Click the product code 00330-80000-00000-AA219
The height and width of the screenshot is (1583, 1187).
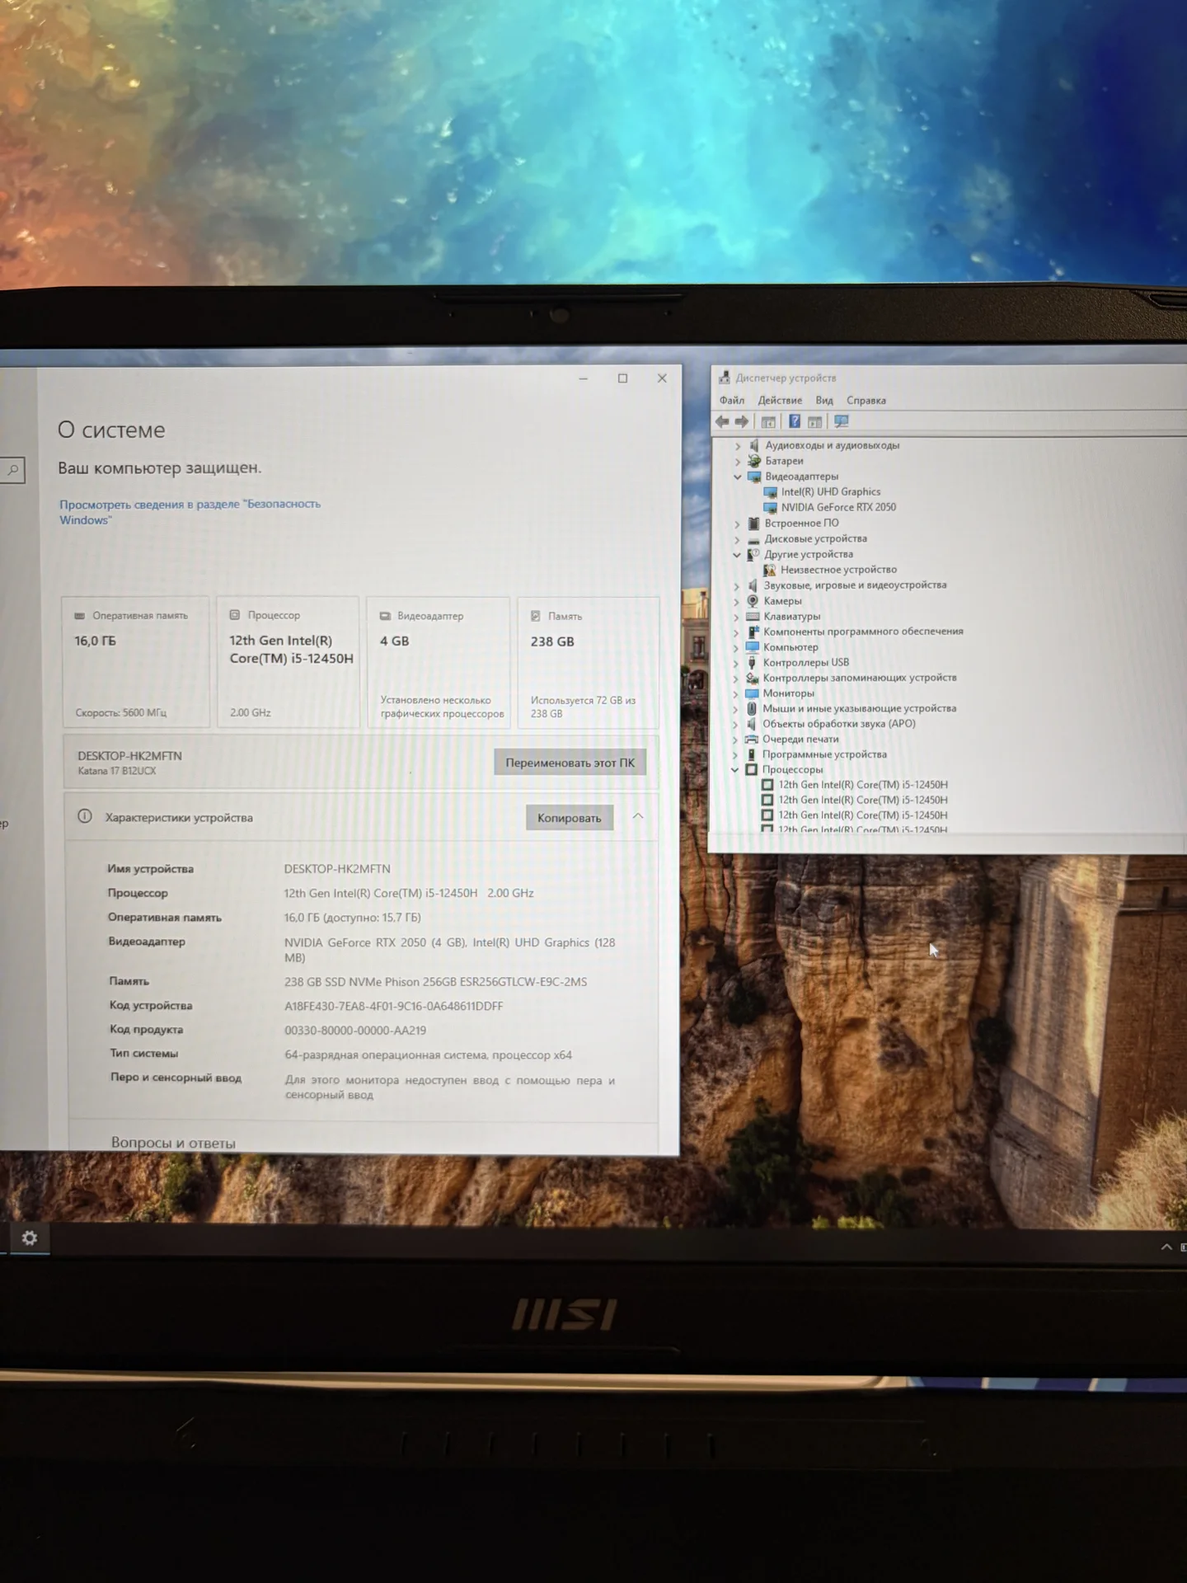pos(355,1031)
